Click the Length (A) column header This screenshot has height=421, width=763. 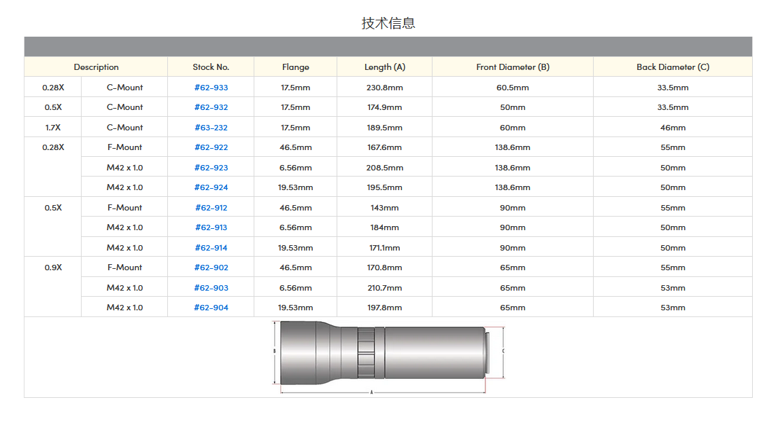click(x=384, y=67)
